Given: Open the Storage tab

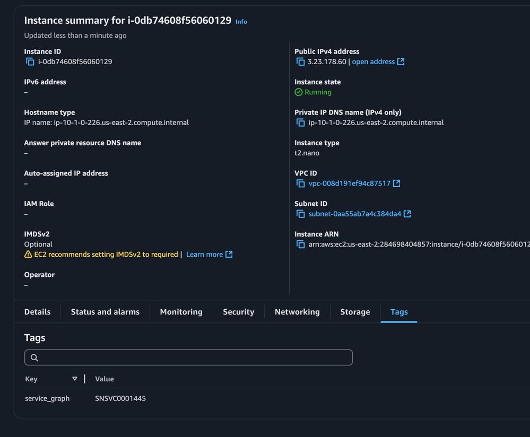Looking at the screenshot, I should pos(354,312).
